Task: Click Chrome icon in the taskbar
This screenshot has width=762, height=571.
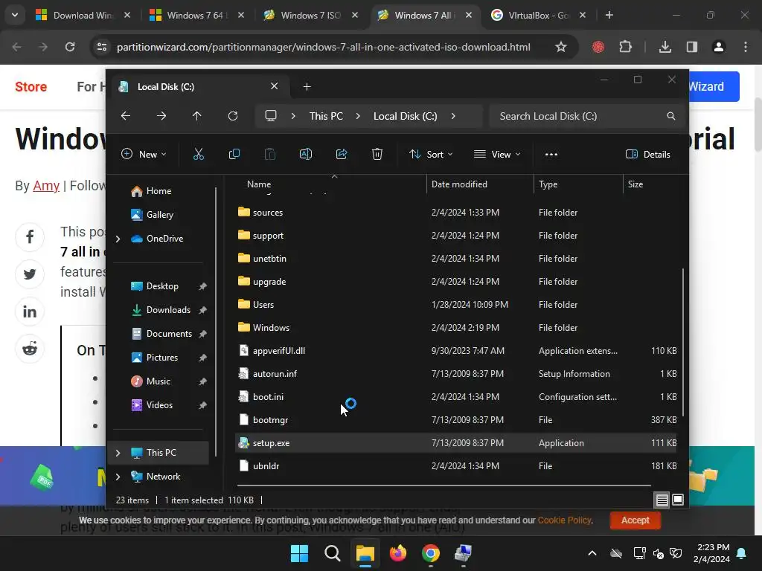Action: click(431, 553)
